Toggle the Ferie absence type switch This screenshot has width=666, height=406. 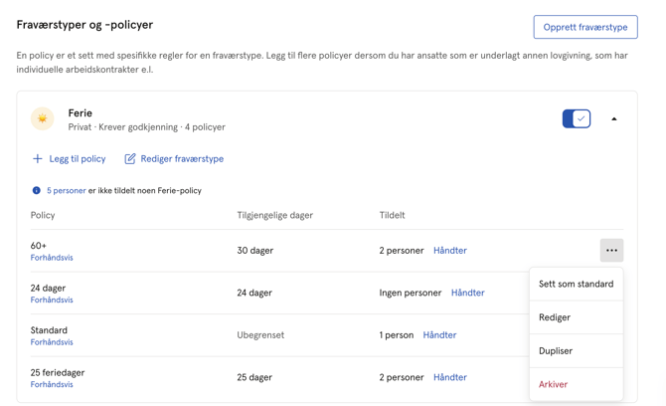(x=577, y=118)
